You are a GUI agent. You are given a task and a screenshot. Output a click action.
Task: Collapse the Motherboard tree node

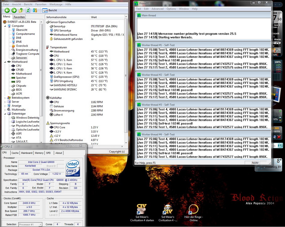[x=5, y=62]
